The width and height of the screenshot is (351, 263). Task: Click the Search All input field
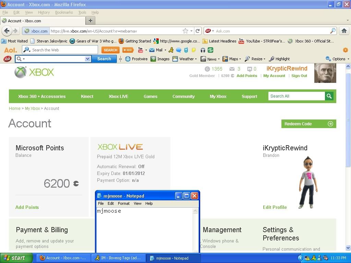tap(296, 96)
